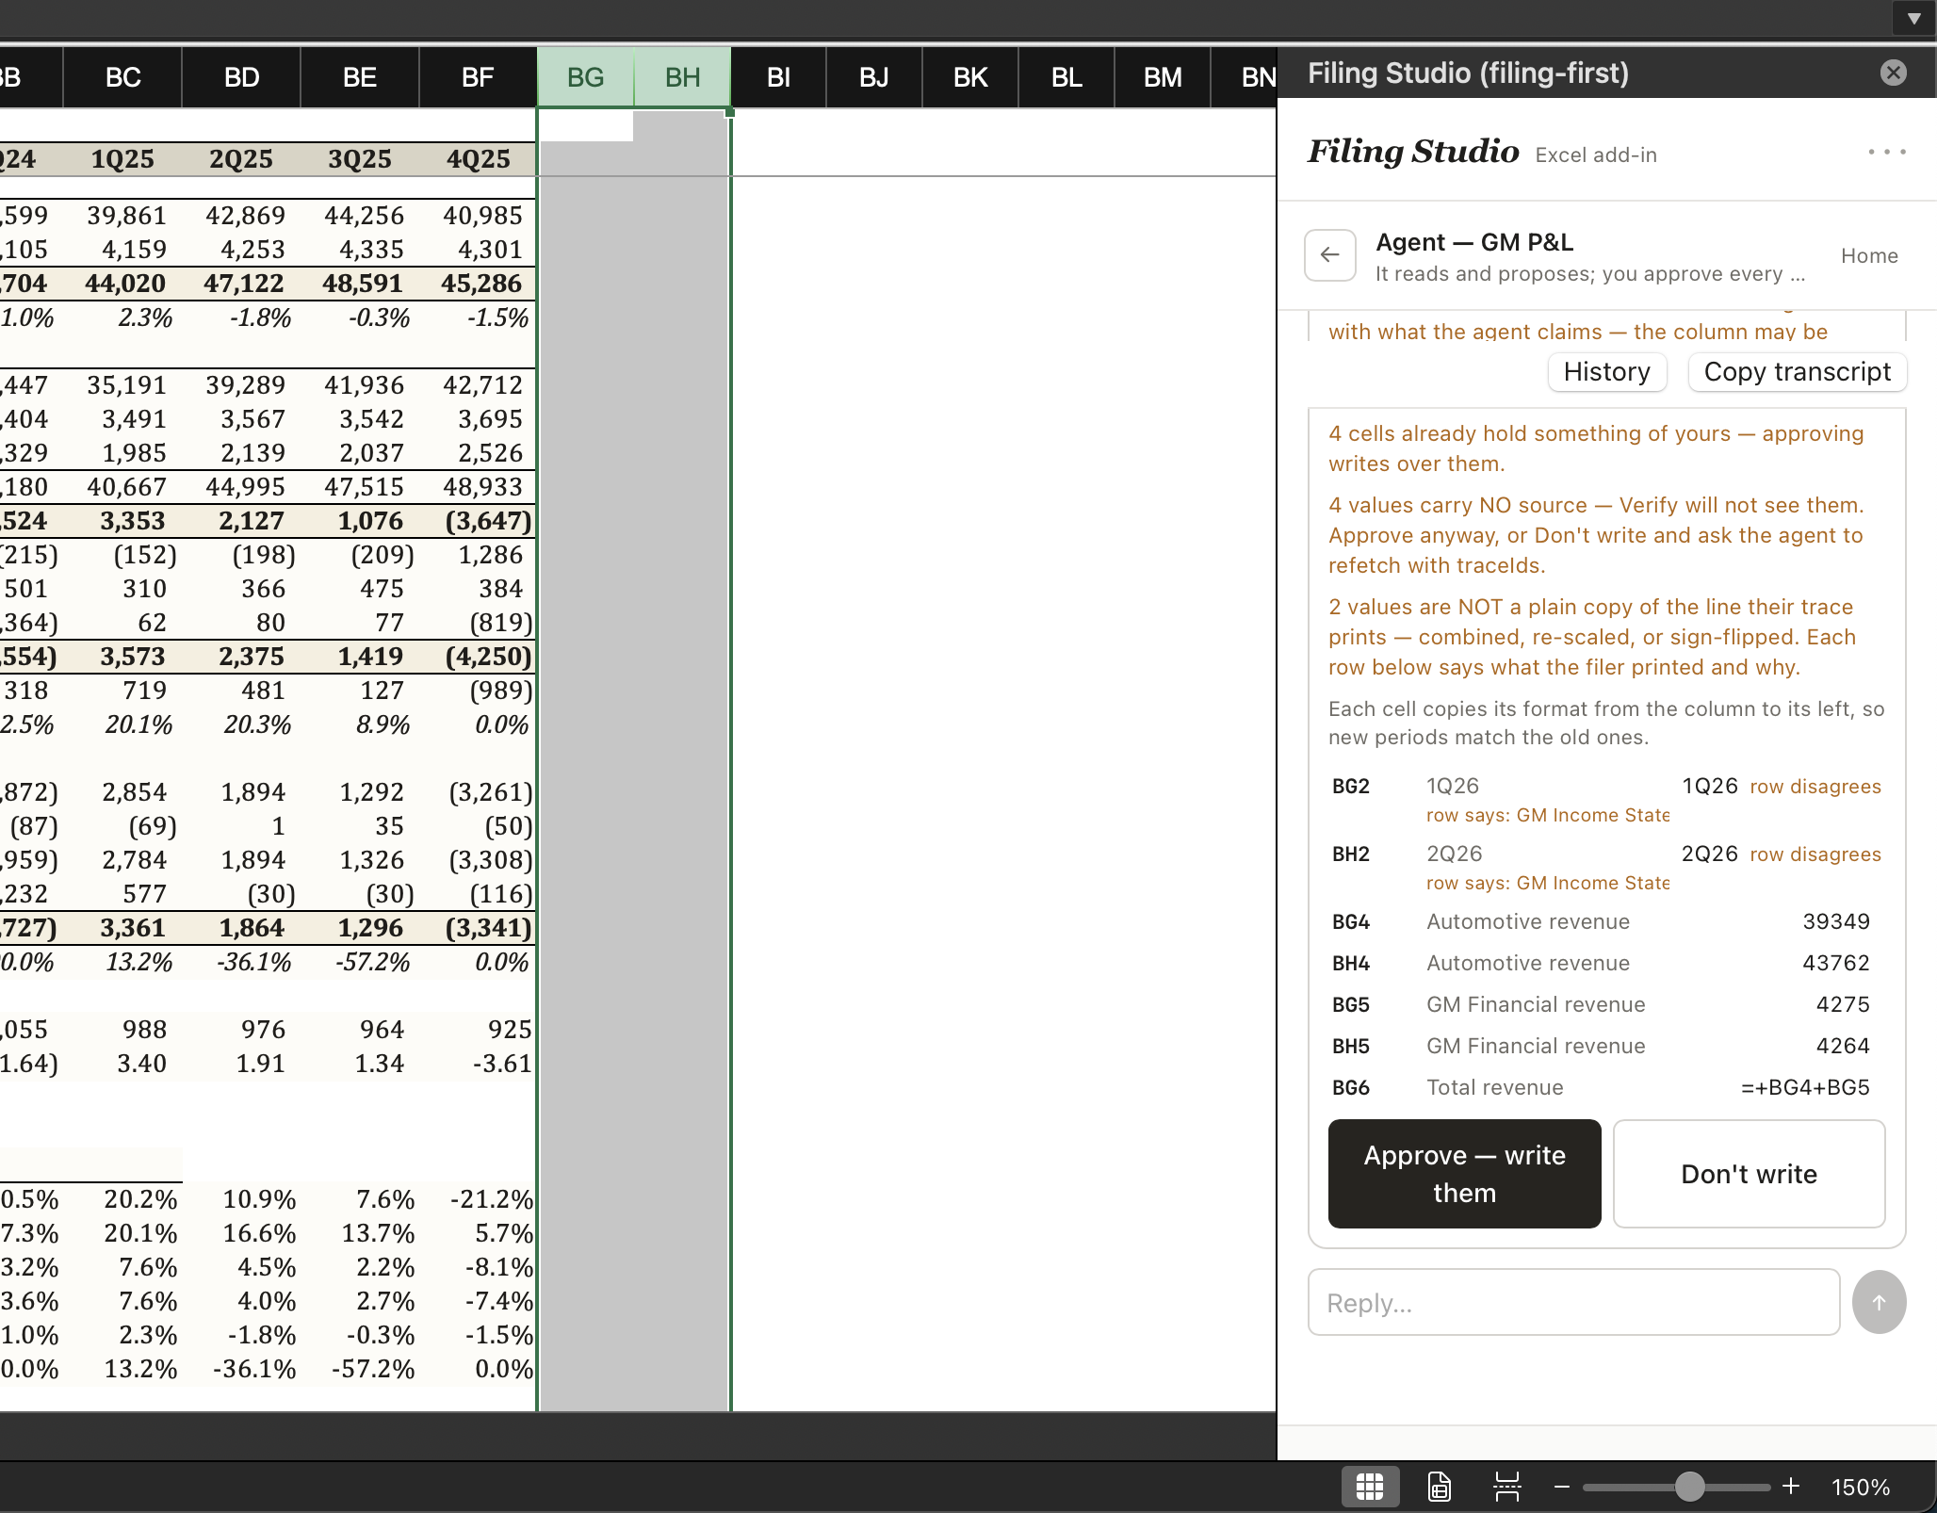The image size is (1937, 1513).
Task: Select column BI header
Action: click(779, 77)
